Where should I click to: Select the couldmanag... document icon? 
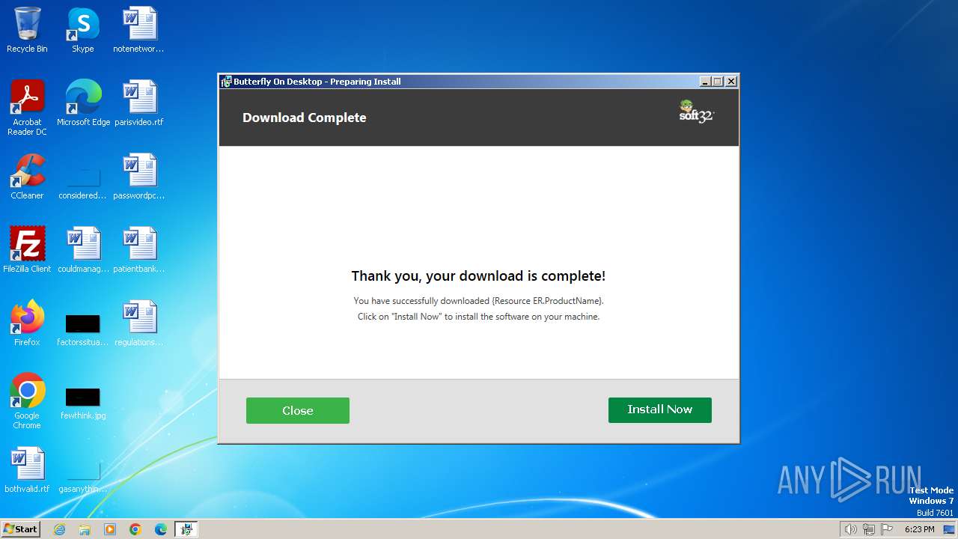tap(83, 251)
